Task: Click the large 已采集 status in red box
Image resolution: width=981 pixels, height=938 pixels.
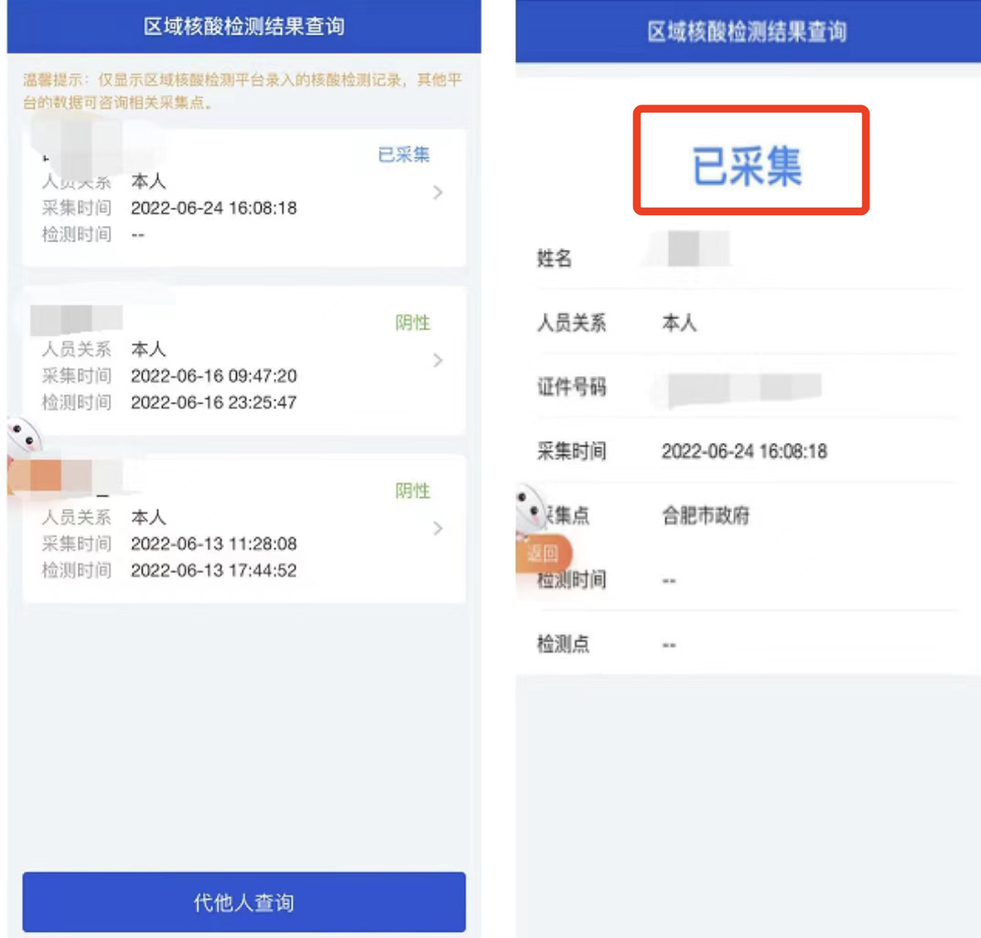Action: pos(747,167)
